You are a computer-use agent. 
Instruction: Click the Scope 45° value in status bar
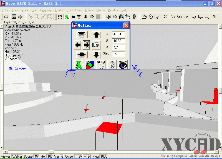37,156
